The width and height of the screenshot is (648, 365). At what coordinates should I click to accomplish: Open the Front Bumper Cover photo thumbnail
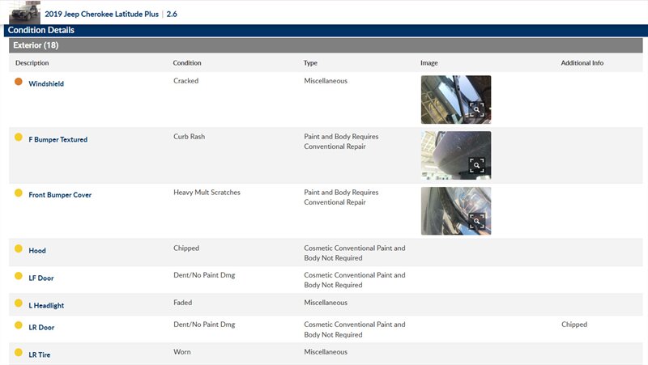coord(456,211)
